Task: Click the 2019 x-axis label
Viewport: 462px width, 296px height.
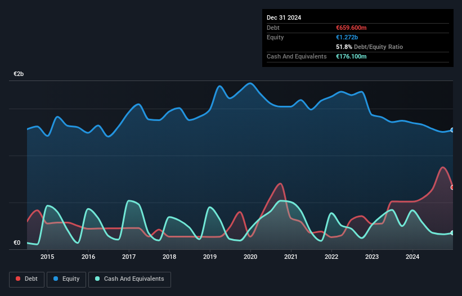Action: coord(210,257)
